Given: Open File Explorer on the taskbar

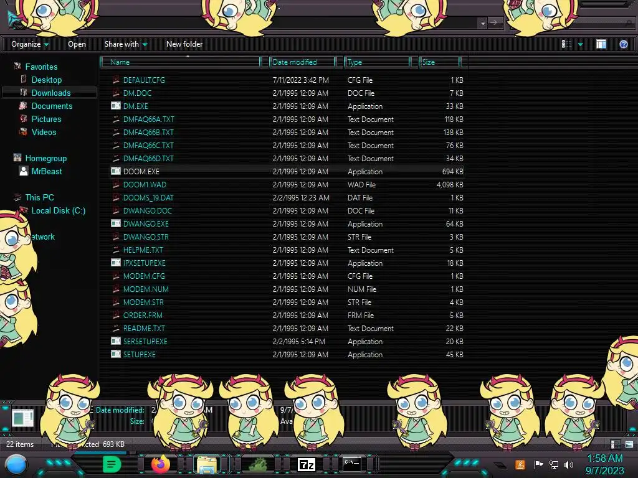Looking at the screenshot, I should coord(207,464).
